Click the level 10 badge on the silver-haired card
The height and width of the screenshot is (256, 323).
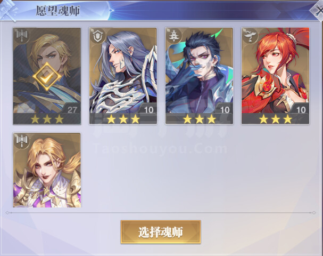click(148, 110)
